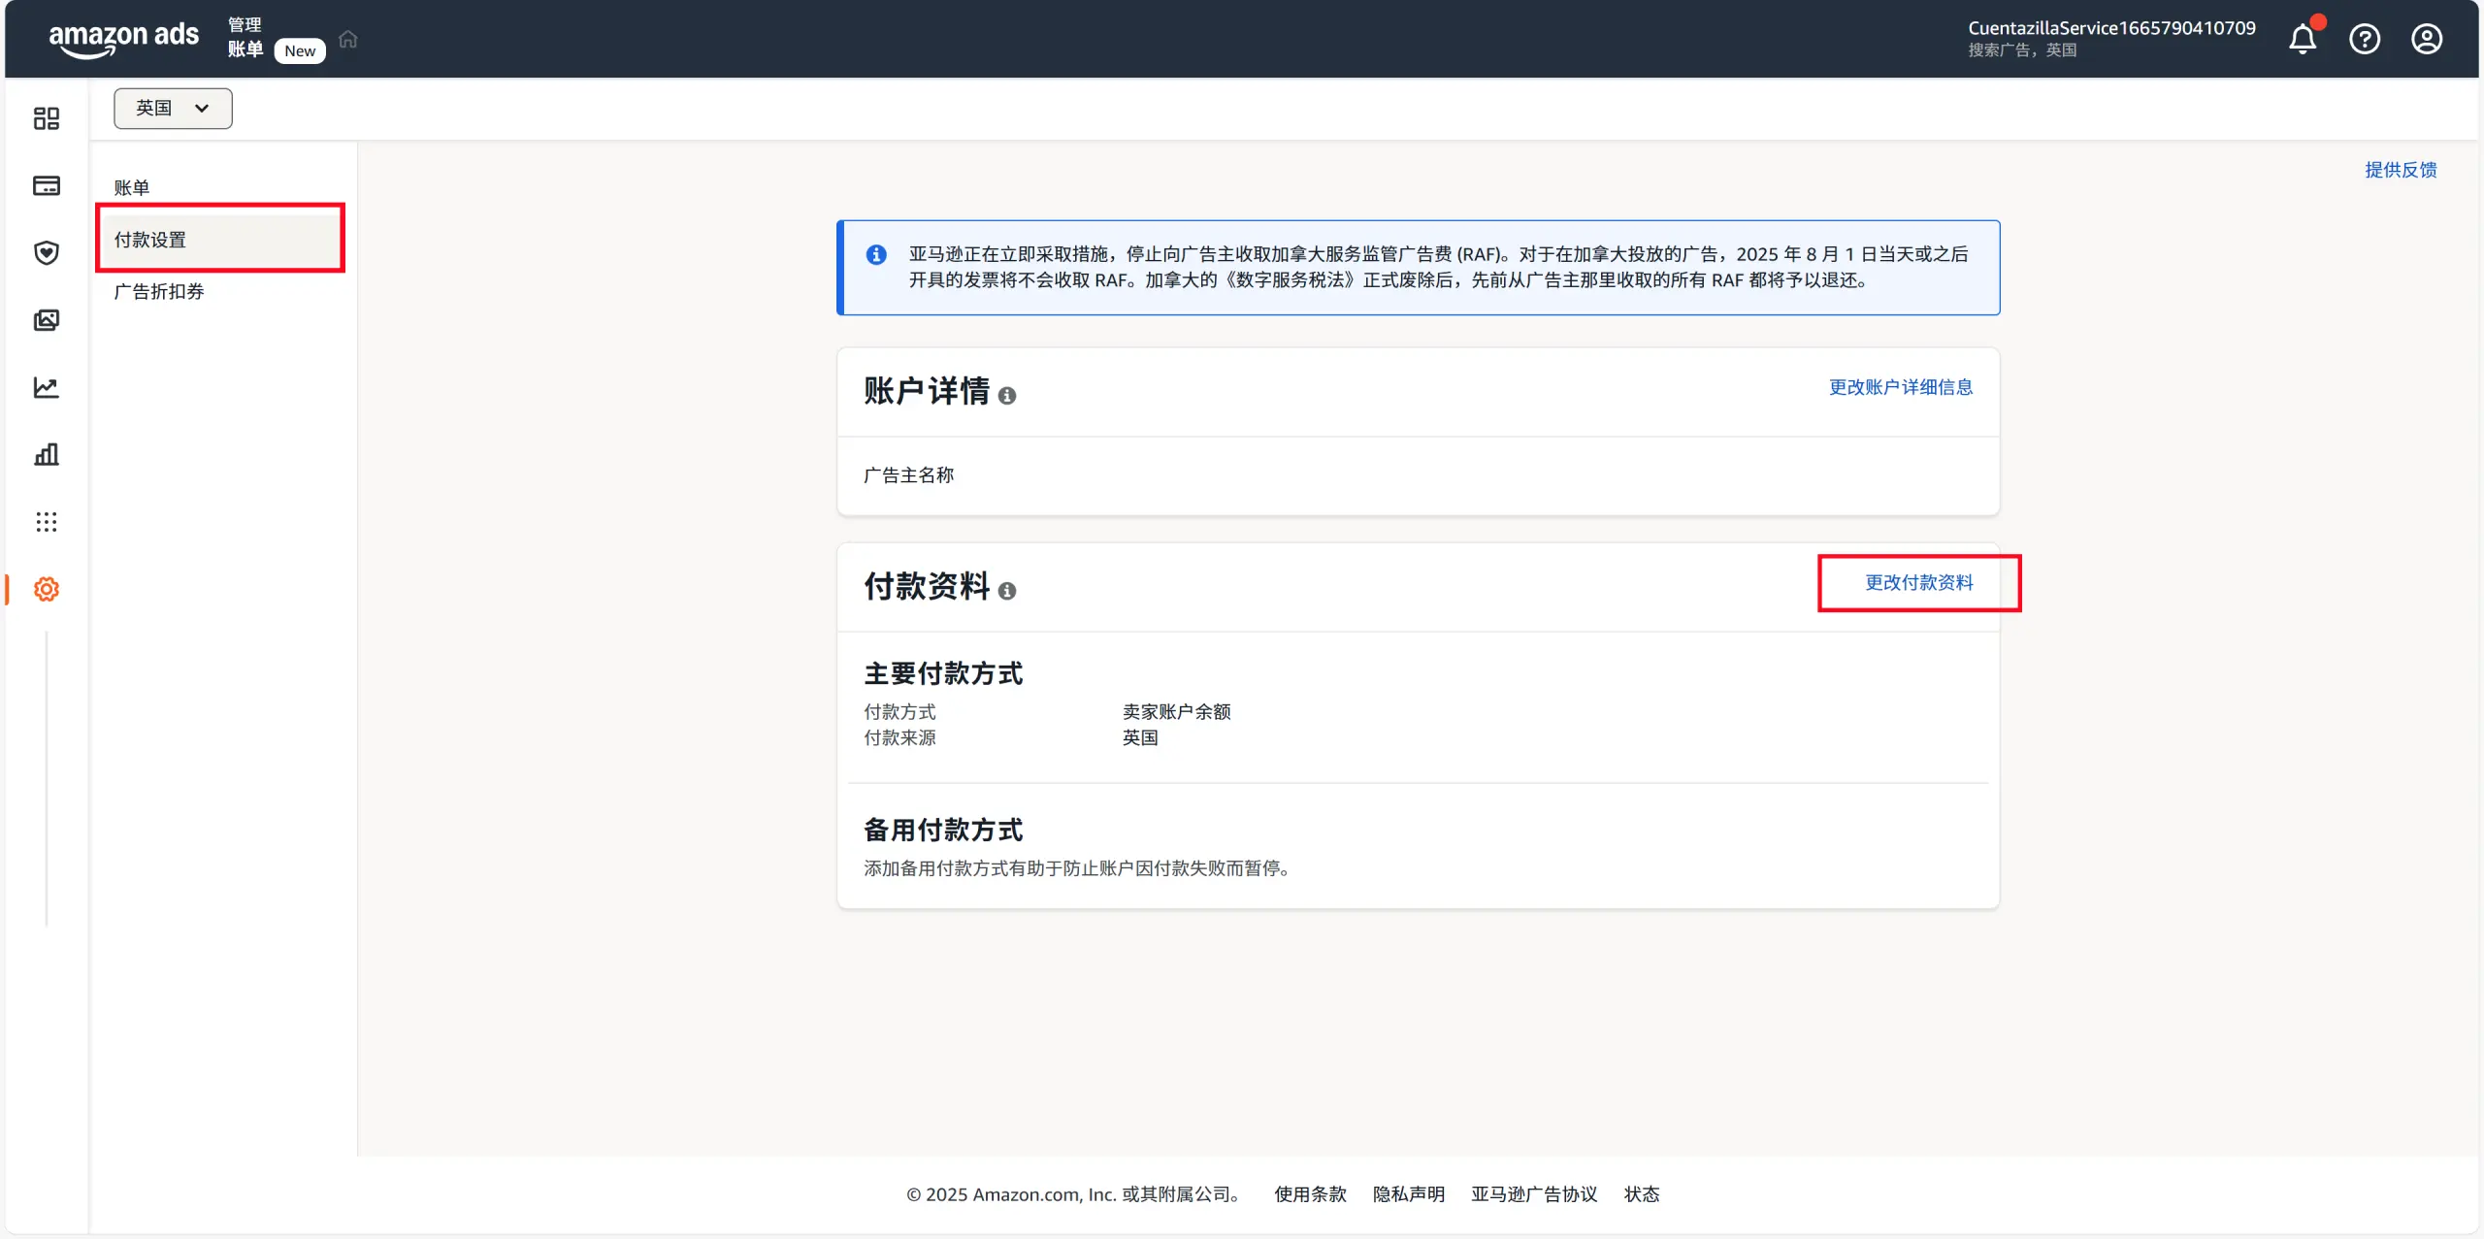Show info tooltip next to 账户详情

pos(1007,396)
